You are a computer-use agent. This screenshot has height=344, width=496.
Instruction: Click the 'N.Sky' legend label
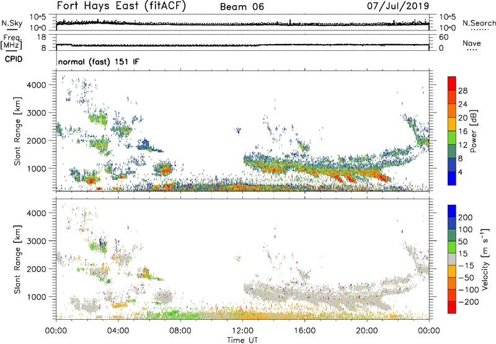(12, 23)
